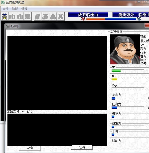Click the greyed crossed-weapons toolbar icon
149x153 pixels.
tap(61, 16)
